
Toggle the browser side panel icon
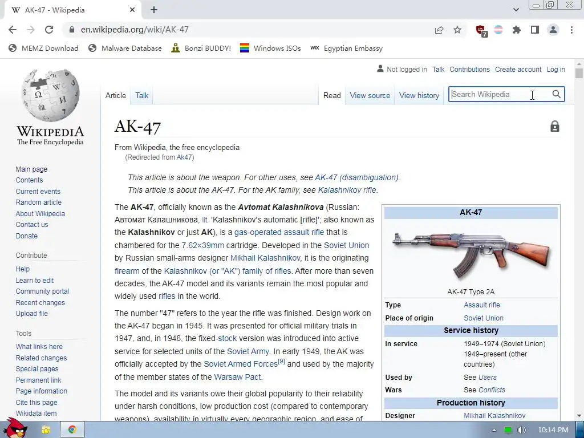(x=535, y=30)
